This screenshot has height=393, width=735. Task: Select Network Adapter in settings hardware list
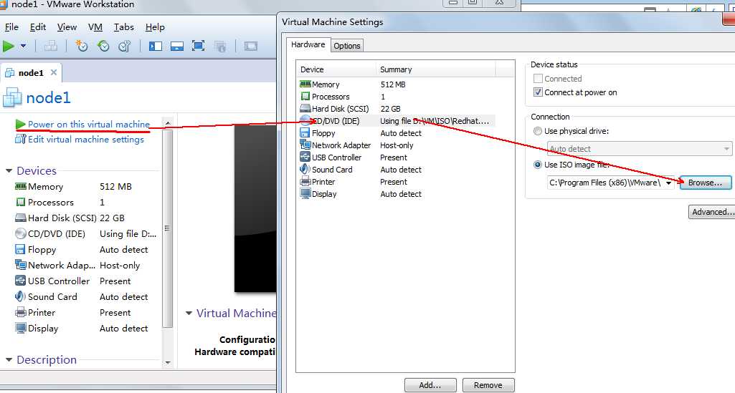(397, 145)
